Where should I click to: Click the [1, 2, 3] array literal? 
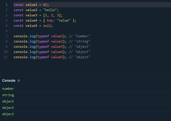pos(52,15)
